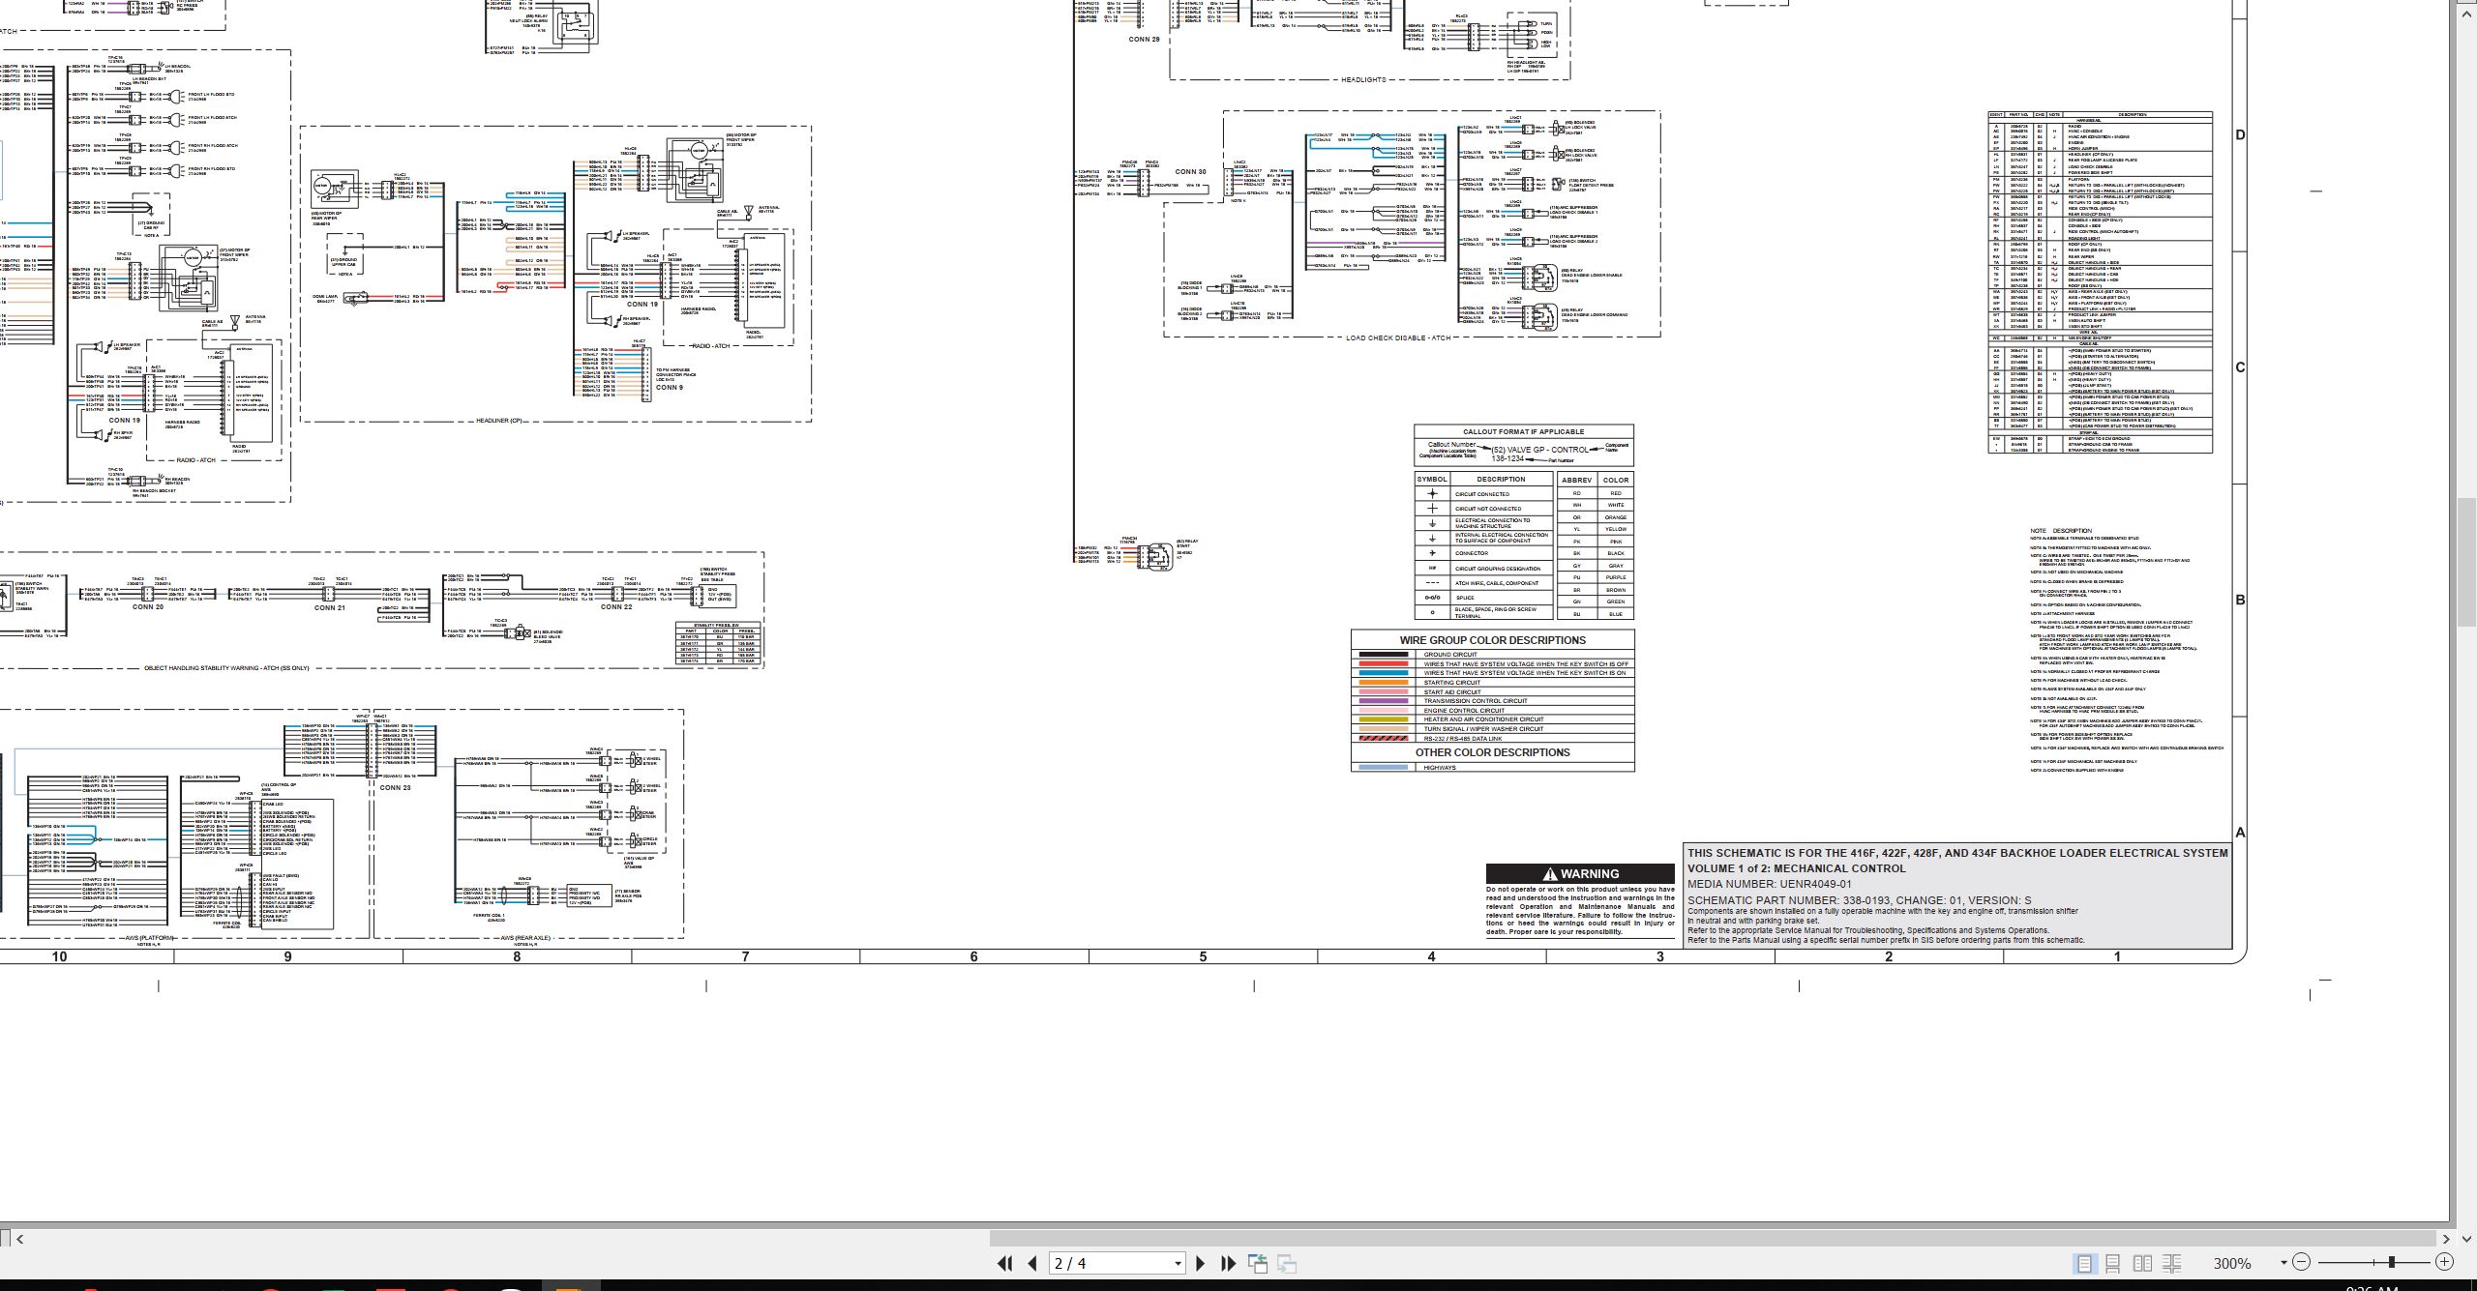Switch to two-page side-by-side view

pos(2143,1263)
